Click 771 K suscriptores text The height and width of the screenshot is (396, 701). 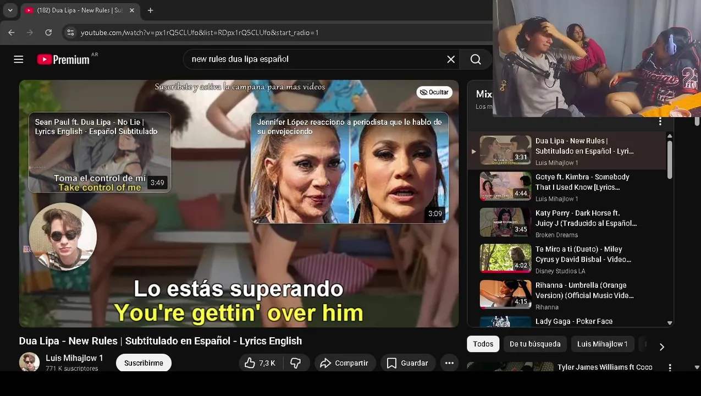[x=72, y=369]
